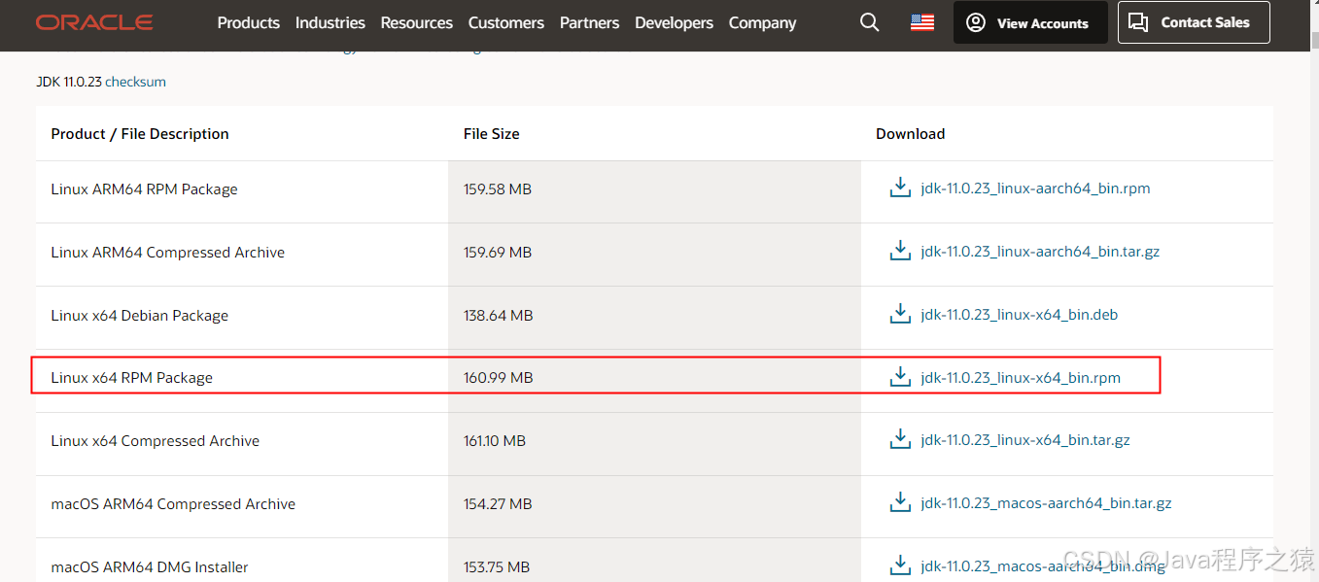Download jdk-11.0.23_linux-aarch64_bin.rpm
This screenshot has height=582, width=1319.
coord(1035,188)
